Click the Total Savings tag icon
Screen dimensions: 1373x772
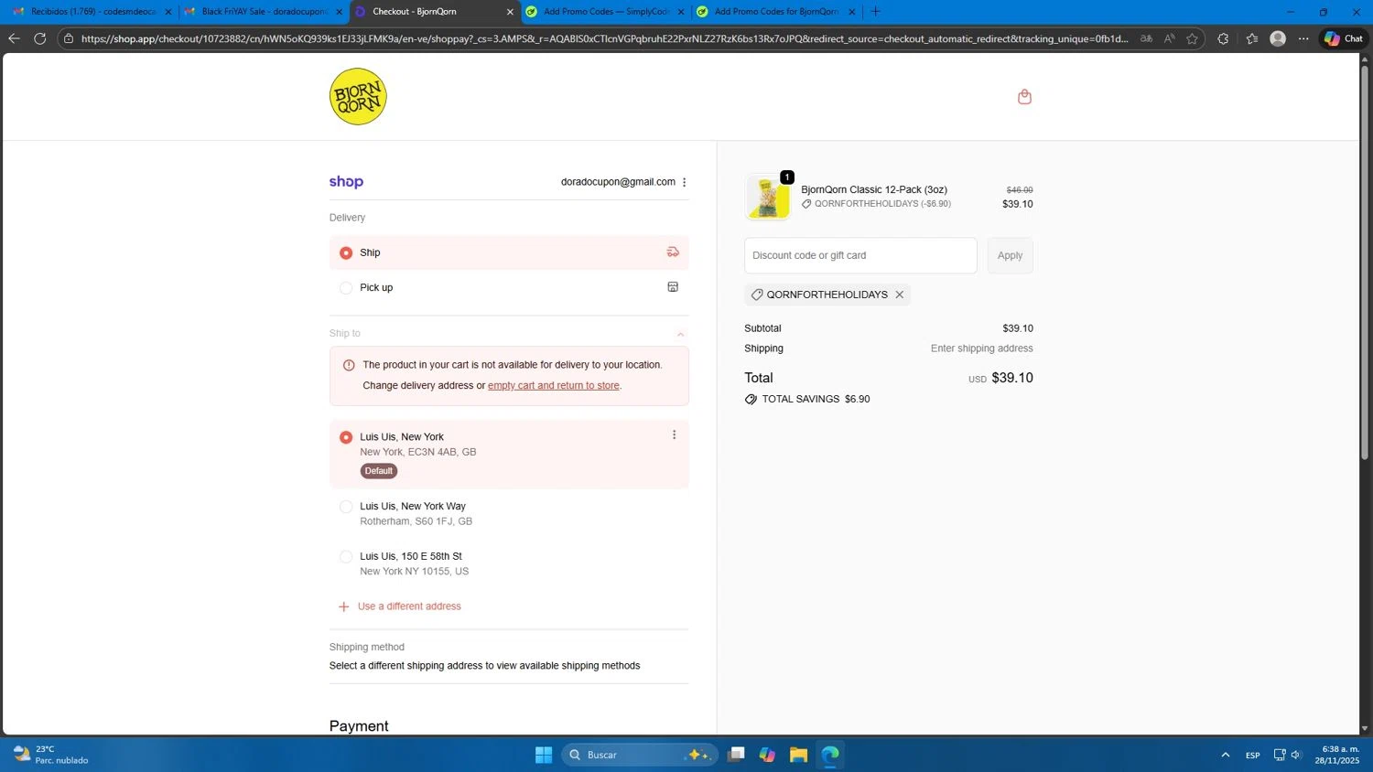pos(751,400)
